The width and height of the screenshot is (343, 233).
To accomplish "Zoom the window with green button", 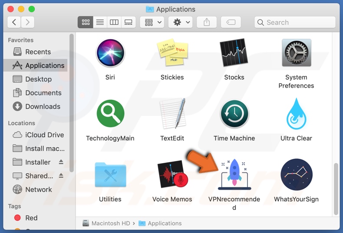I will (32, 9).
